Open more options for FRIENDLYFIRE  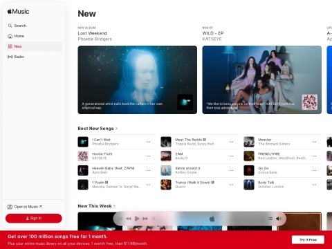pos(314,156)
